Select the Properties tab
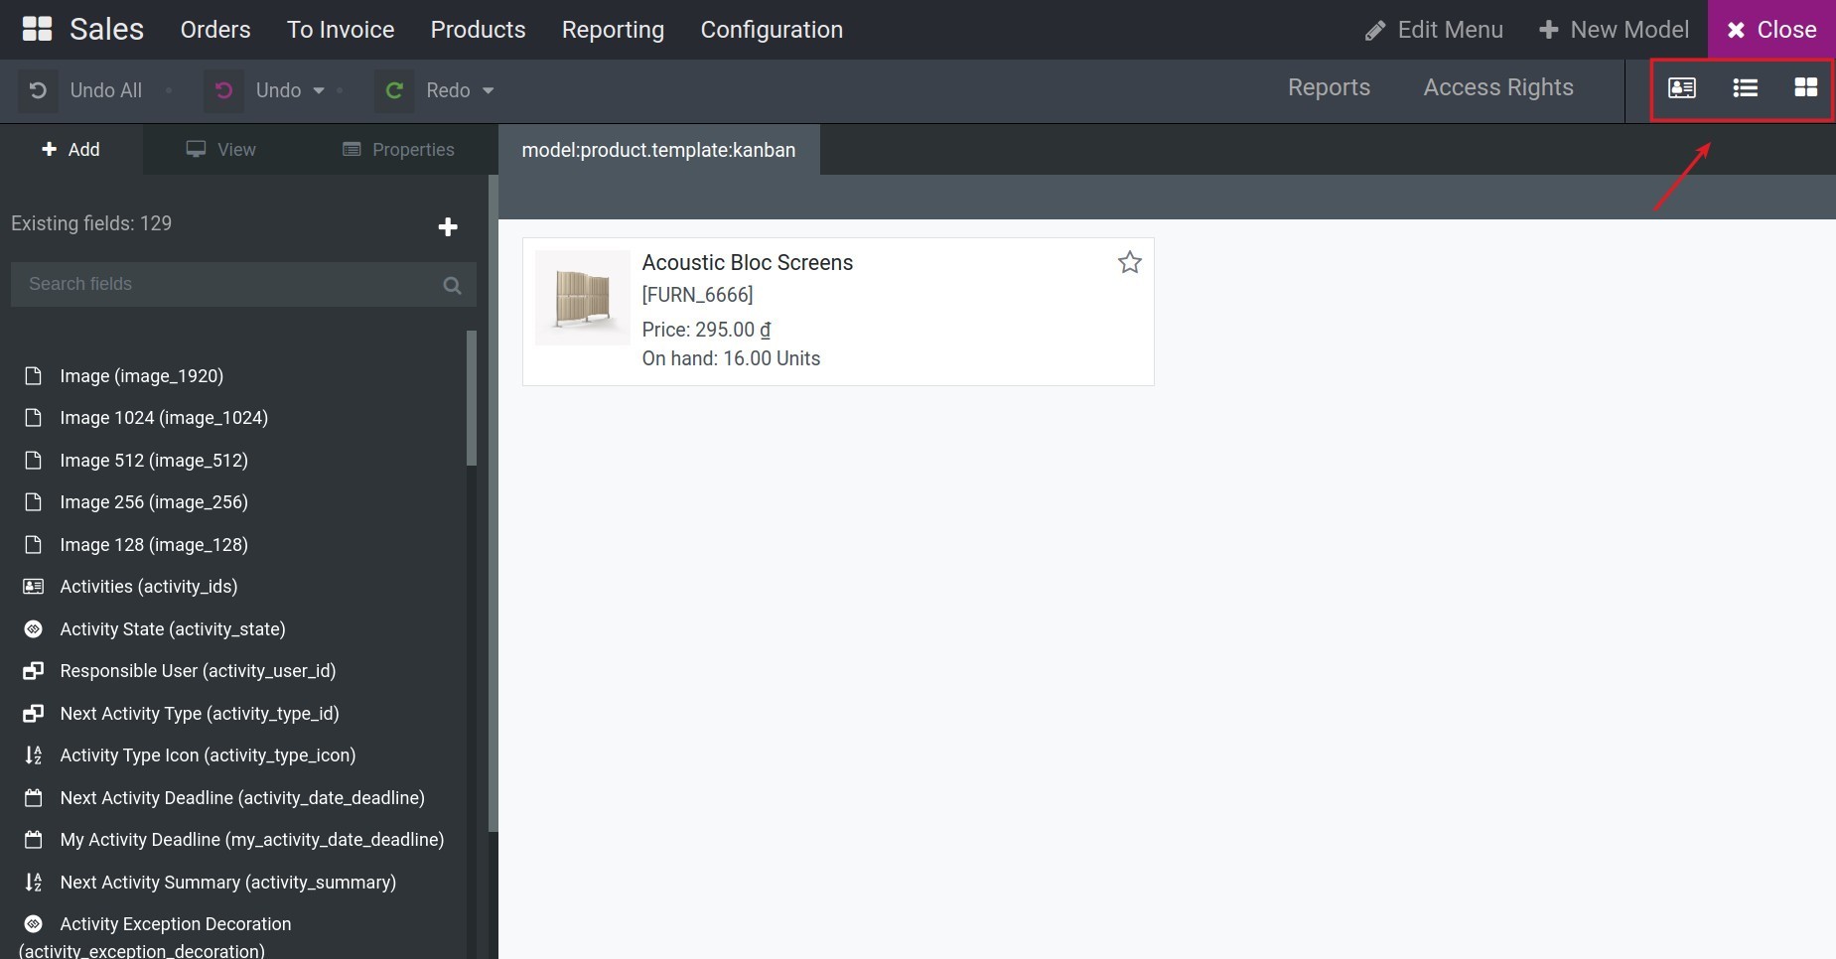The image size is (1836, 959). pyautogui.click(x=398, y=150)
